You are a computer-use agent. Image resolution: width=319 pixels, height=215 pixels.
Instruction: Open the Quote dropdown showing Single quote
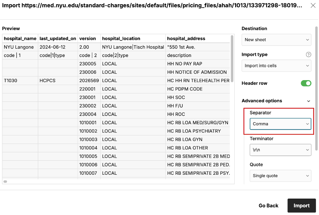(x=280, y=176)
